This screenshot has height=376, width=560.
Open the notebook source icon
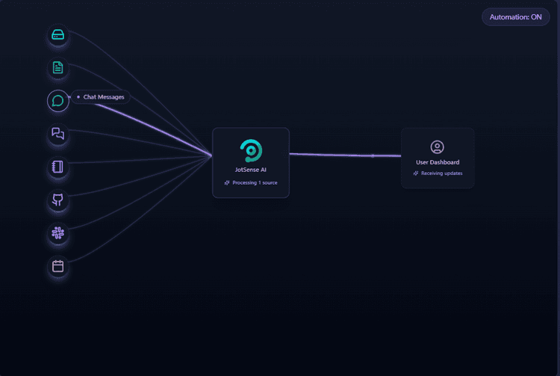click(x=58, y=167)
